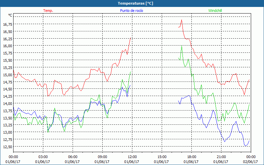Click the 21:00 time axis label
The image size is (264, 165).
[x=221, y=157]
